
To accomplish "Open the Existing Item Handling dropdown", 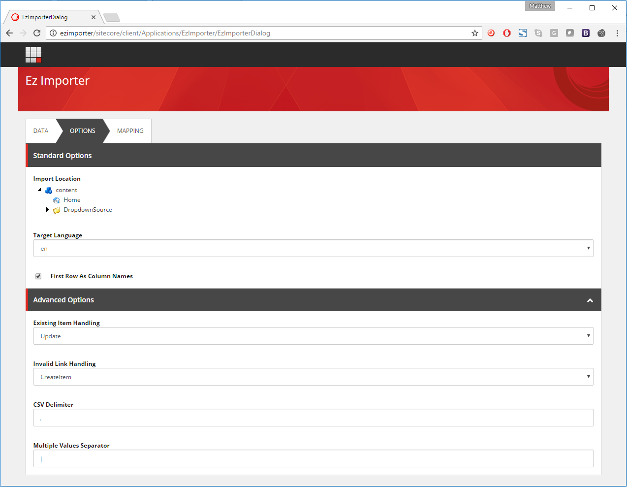I will pos(313,336).
